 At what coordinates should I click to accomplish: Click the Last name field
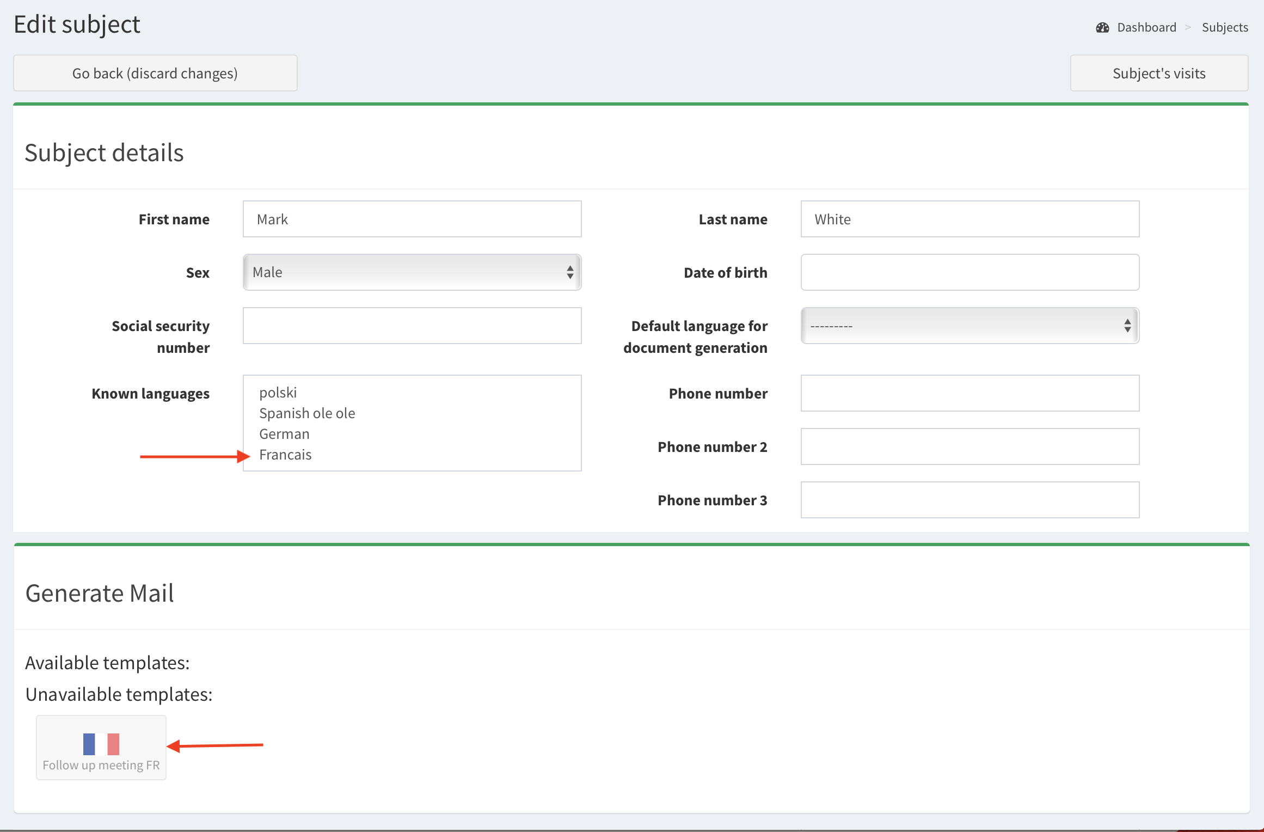tap(970, 219)
